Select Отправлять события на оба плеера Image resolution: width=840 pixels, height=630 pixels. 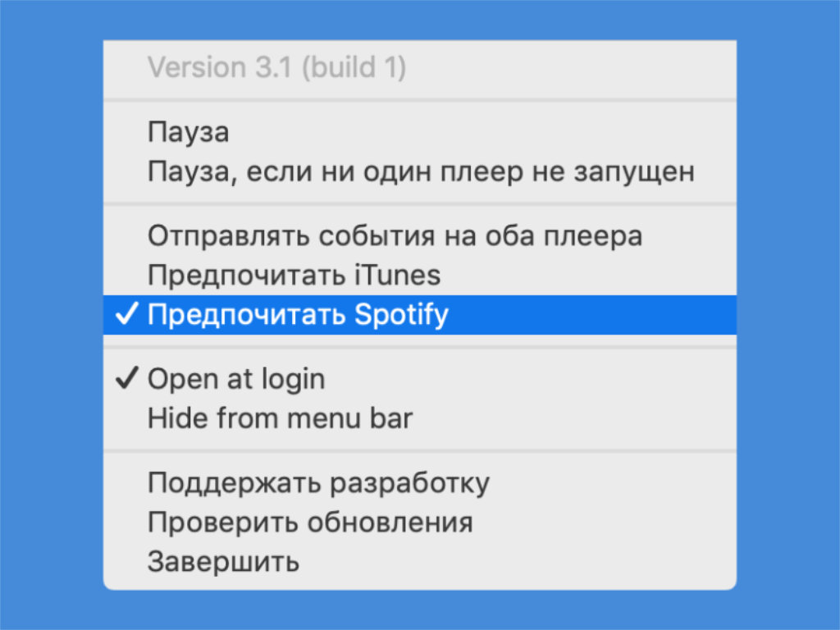coord(395,236)
